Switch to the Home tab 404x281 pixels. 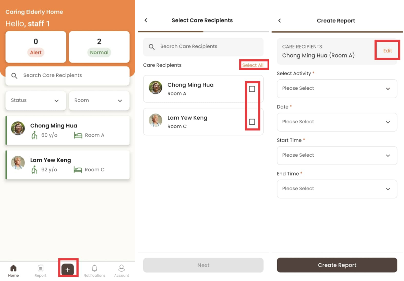point(13,270)
